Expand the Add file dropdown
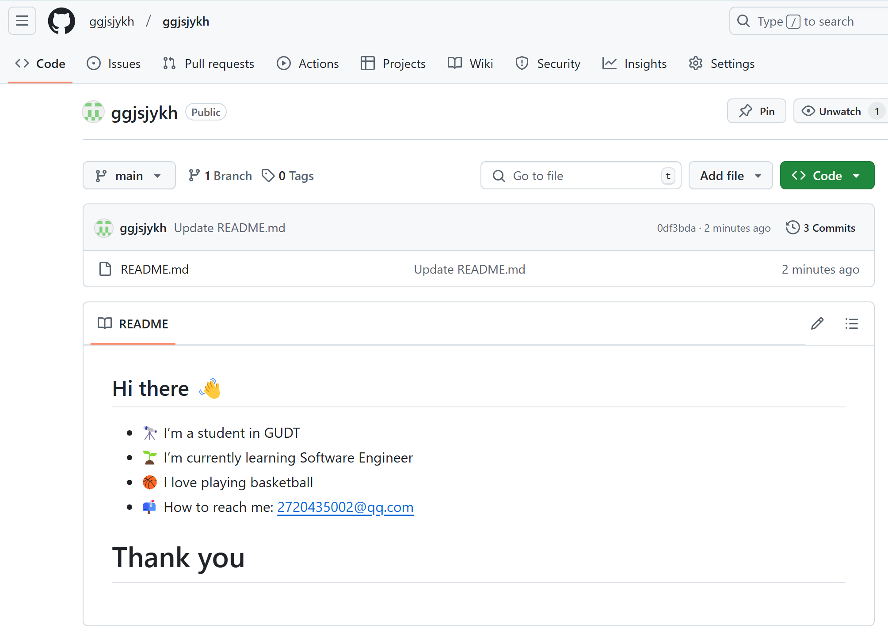Screen dimensions: 888x632 coord(730,176)
